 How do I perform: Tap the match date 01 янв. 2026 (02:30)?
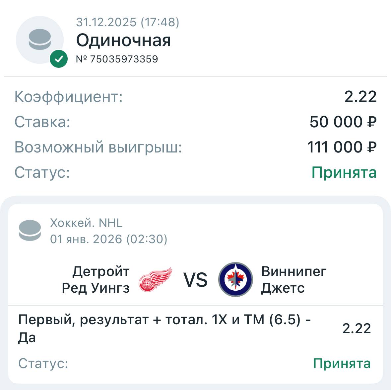[109, 239]
